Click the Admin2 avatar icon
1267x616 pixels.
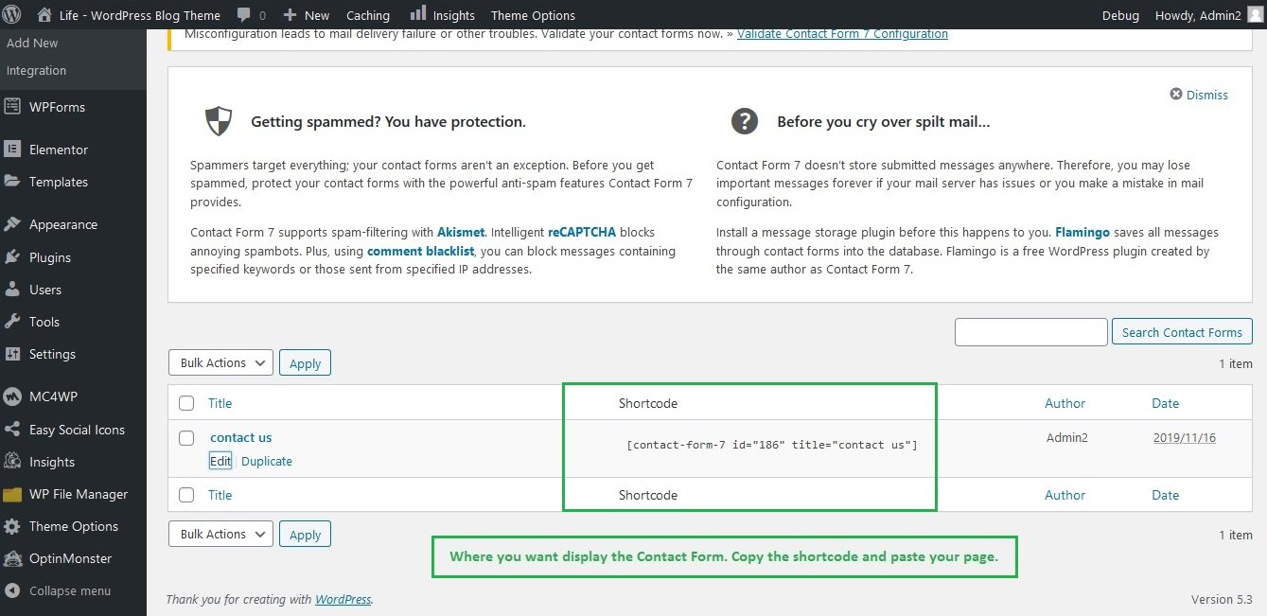click(x=1255, y=14)
